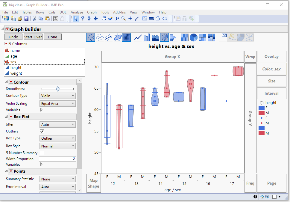Select the Points element icon

[x=91, y=37]
